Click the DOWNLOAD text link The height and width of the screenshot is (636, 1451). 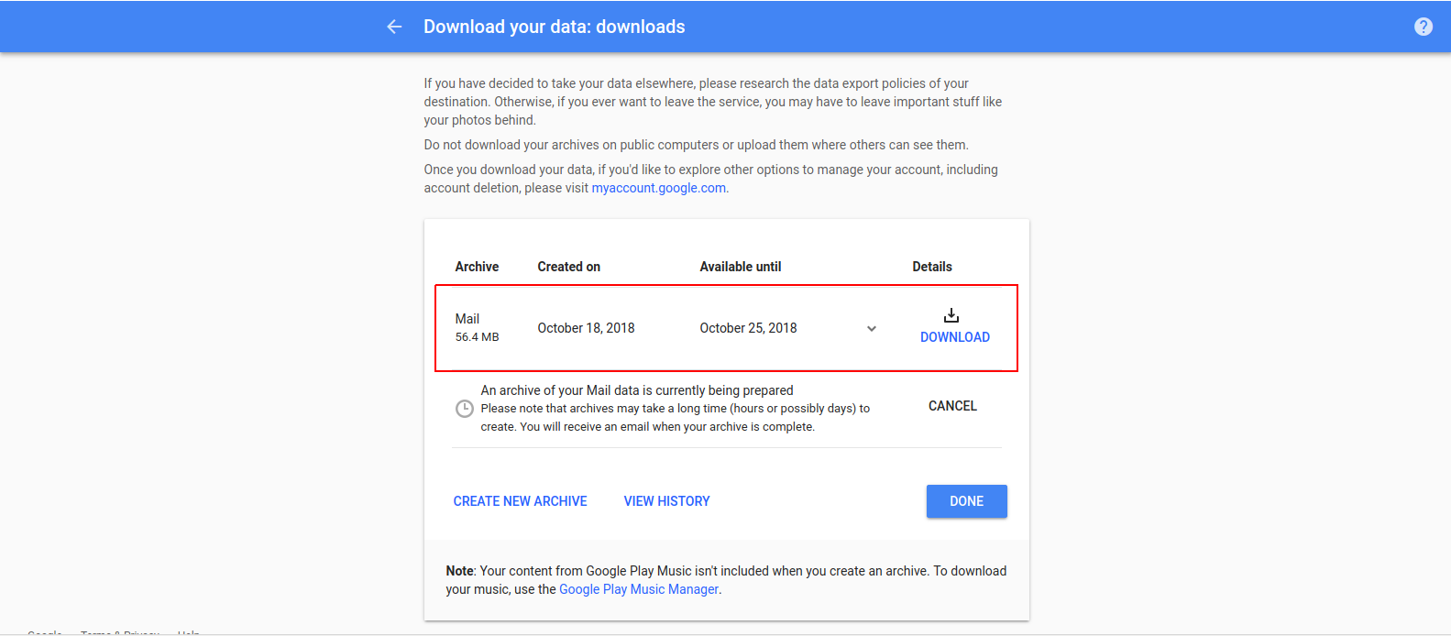pyautogui.click(x=954, y=337)
